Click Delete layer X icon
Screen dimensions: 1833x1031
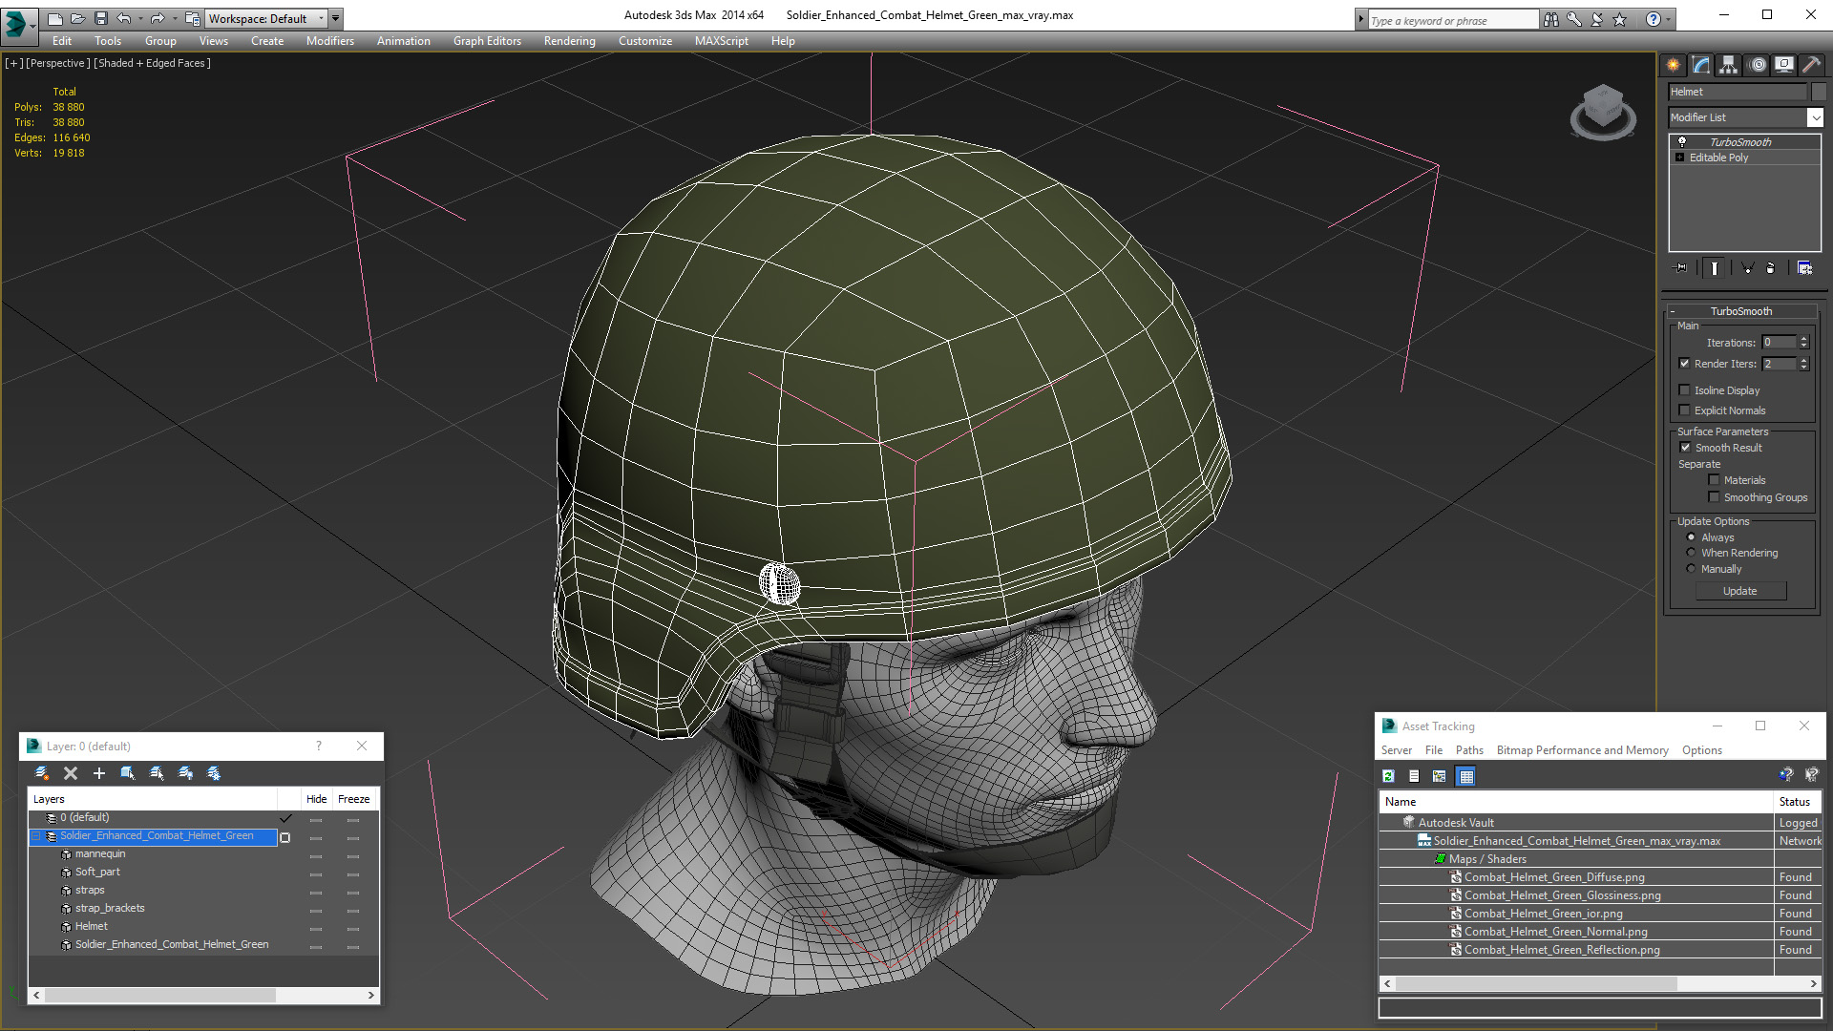point(71,773)
